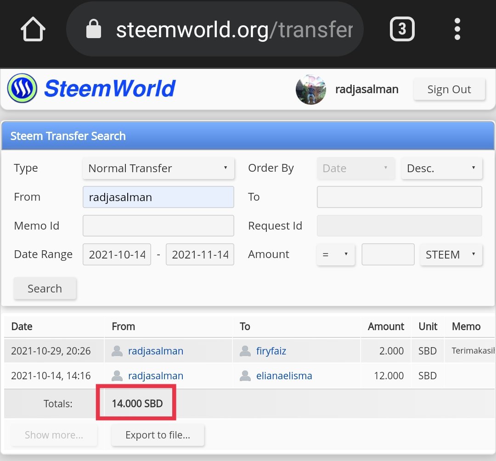
Task: Open the Order By Date dropdown
Action: tap(356, 168)
